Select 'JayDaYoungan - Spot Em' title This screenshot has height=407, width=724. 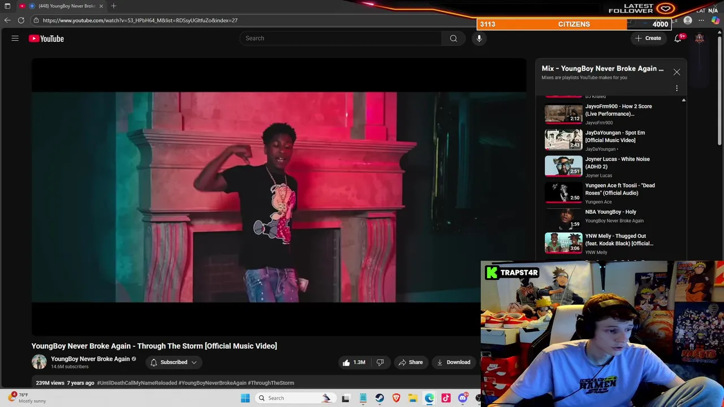[x=615, y=136]
